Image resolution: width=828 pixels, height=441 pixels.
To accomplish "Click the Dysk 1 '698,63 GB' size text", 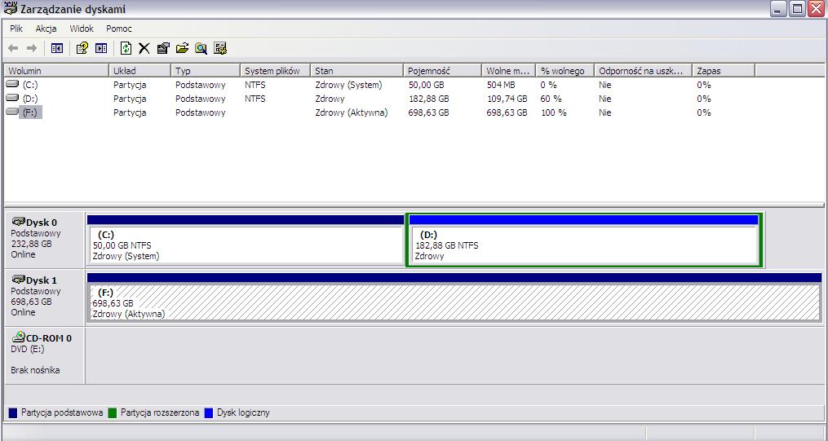I will (31, 302).
